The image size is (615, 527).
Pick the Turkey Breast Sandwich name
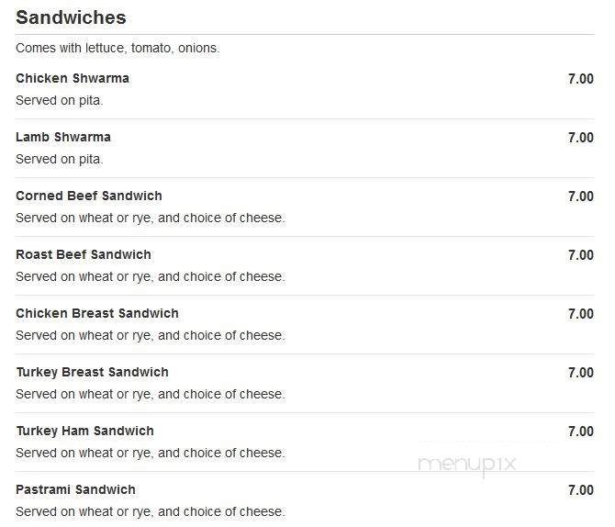tap(92, 373)
